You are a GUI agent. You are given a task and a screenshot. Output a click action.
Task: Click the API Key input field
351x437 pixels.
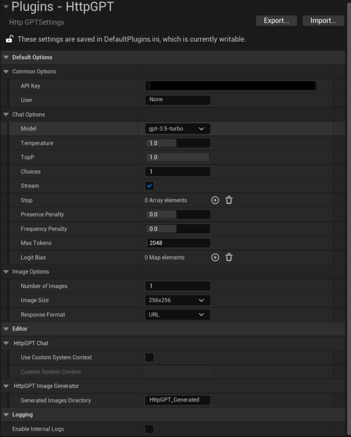pos(230,85)
